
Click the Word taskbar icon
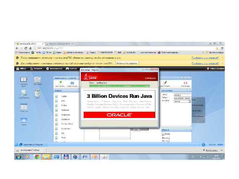point(85,157)
